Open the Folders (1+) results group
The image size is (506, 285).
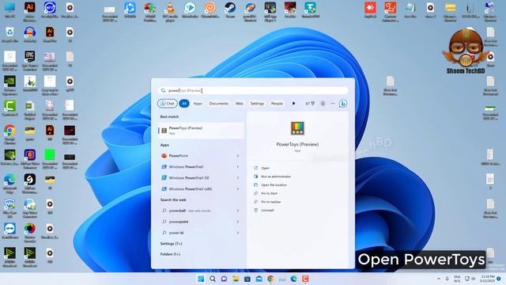click(171, 254)
